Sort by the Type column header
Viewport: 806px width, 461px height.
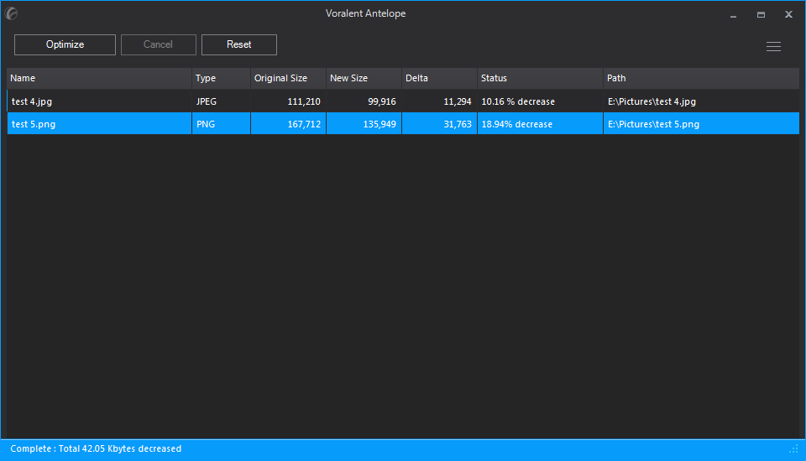click(x=221, y=78)
